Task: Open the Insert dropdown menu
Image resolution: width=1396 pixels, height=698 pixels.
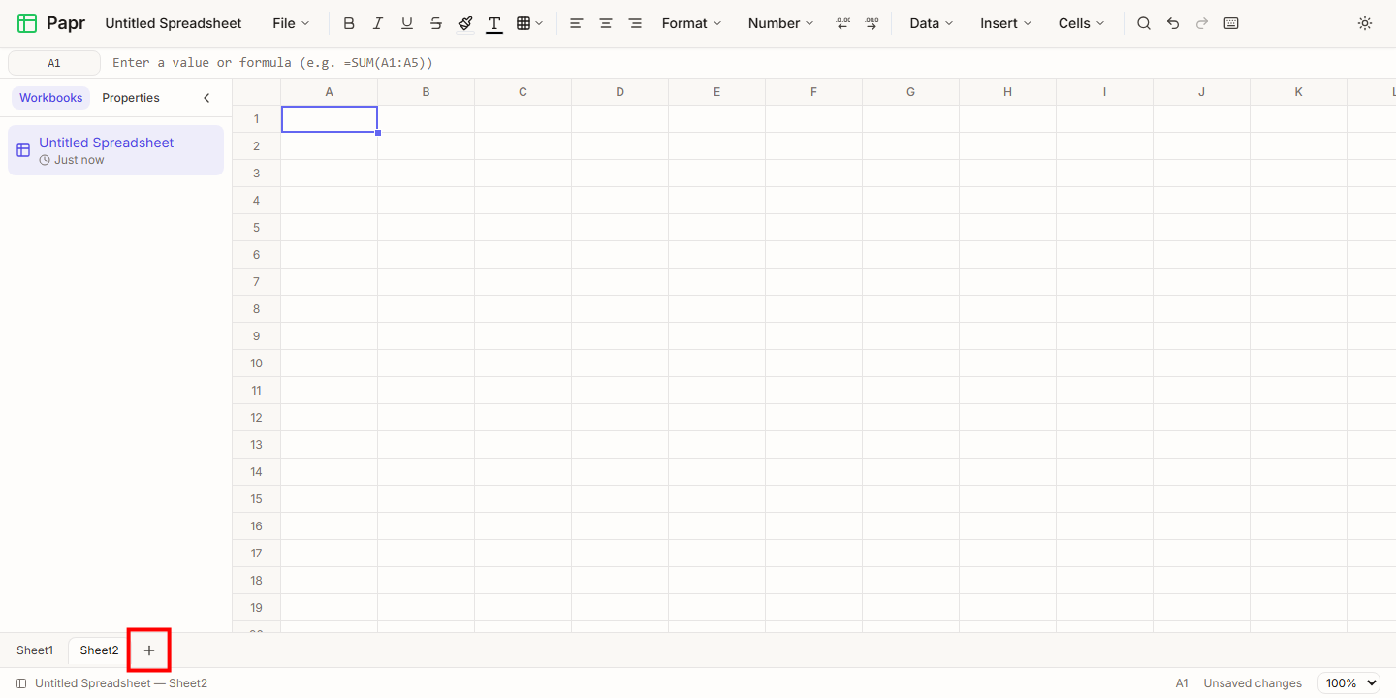Action: (1006, 23)
